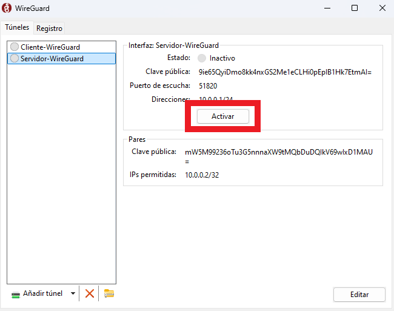Click the Interfaz: Servidor-WireGuard heading

[x=173, y=45]
